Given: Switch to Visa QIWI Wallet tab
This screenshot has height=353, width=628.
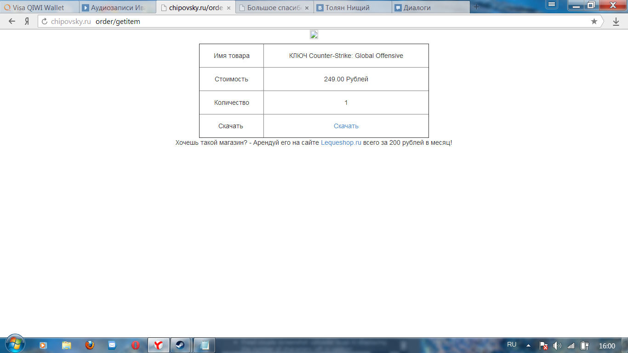Looking at the screenshot, I should 39,7.
